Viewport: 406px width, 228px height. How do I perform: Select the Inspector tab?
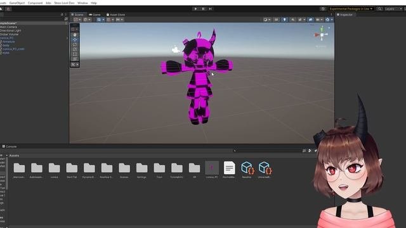click(344, 15)
